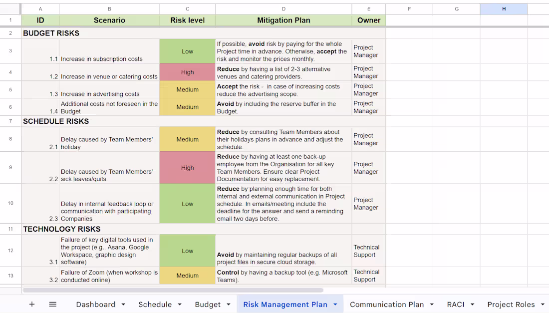The height and width of the screenshot is (313, 549).
Task: Select row 5 by clicking its row number
Action: point(10,89)
